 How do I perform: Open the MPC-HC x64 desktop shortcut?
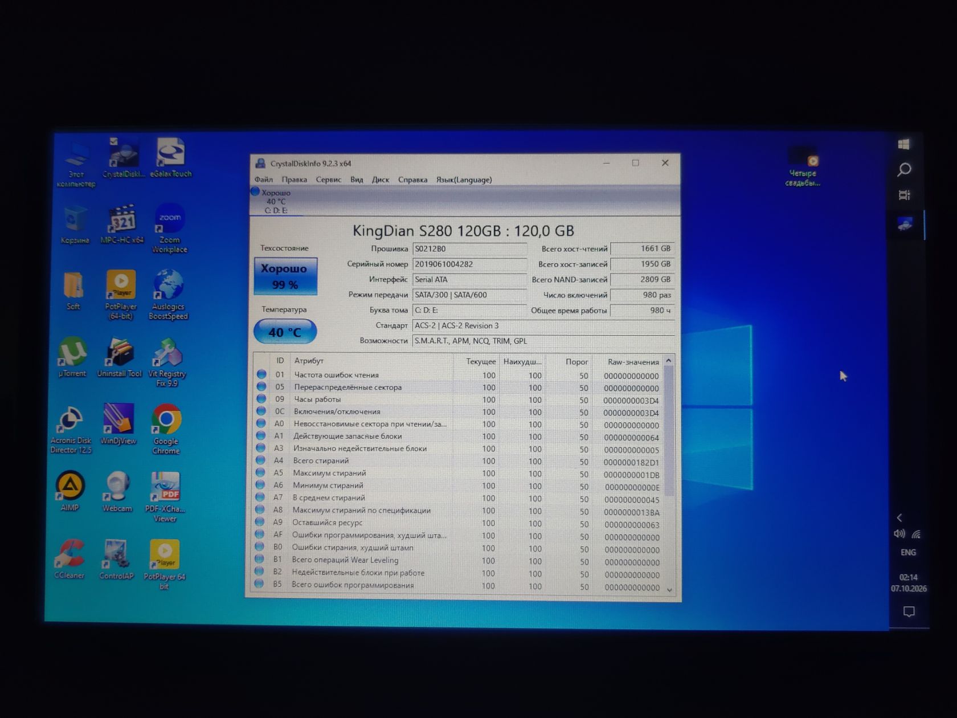point(121,225)
